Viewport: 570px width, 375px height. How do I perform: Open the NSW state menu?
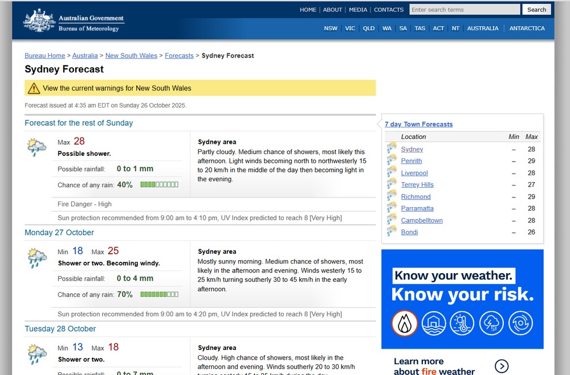[331, 28]
